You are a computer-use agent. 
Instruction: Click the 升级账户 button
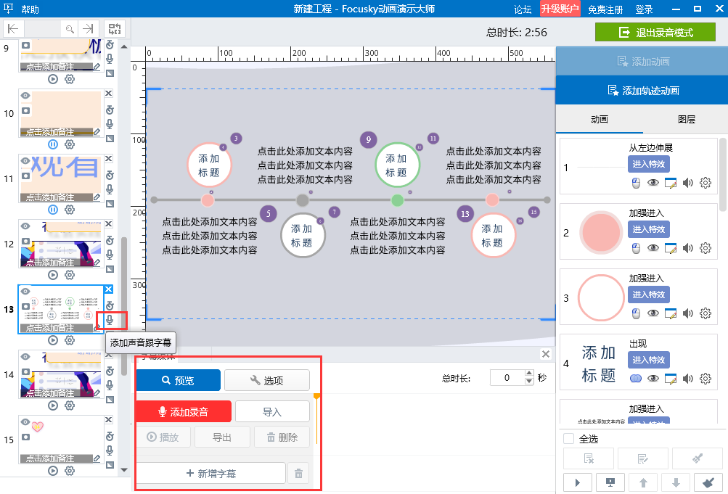560,9
